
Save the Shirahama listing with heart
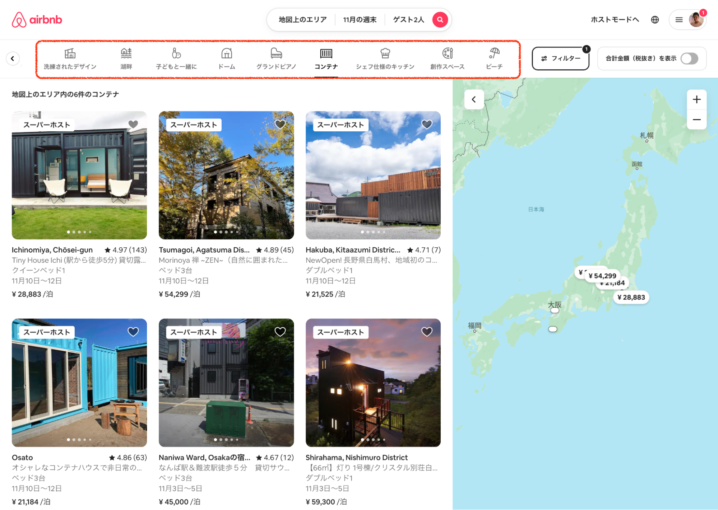tap(427, 332)
